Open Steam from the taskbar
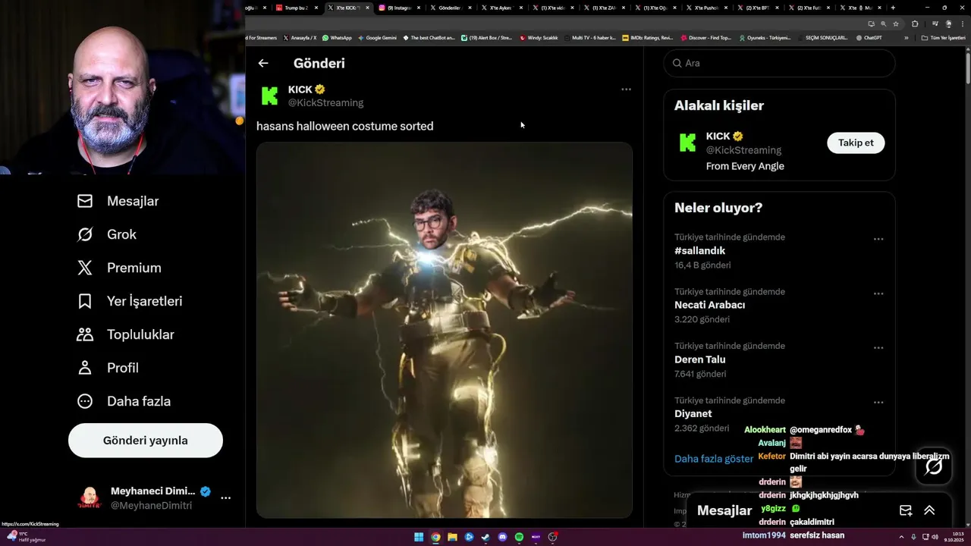 [x=485, y=537]
